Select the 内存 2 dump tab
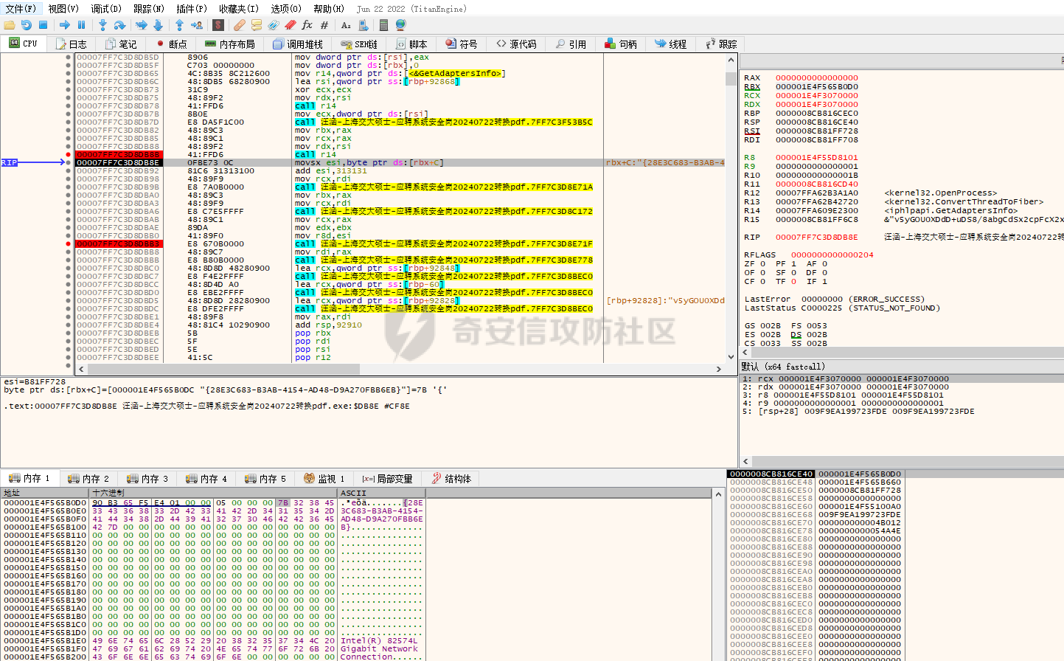1064x661 pixels. [88, 479]
